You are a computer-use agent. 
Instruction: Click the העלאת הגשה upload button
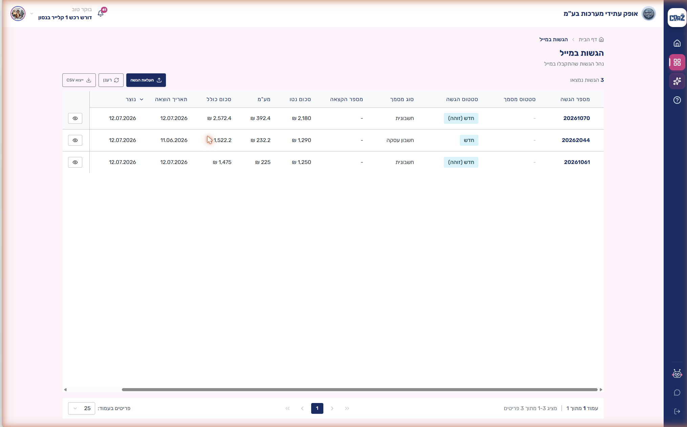(x=146, y=80)
